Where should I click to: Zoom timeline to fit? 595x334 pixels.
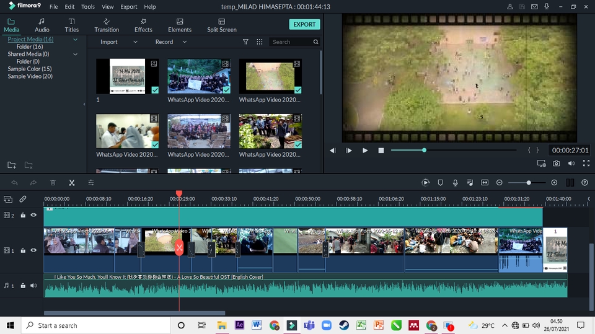pyautogui.click(x=485, y=183)
